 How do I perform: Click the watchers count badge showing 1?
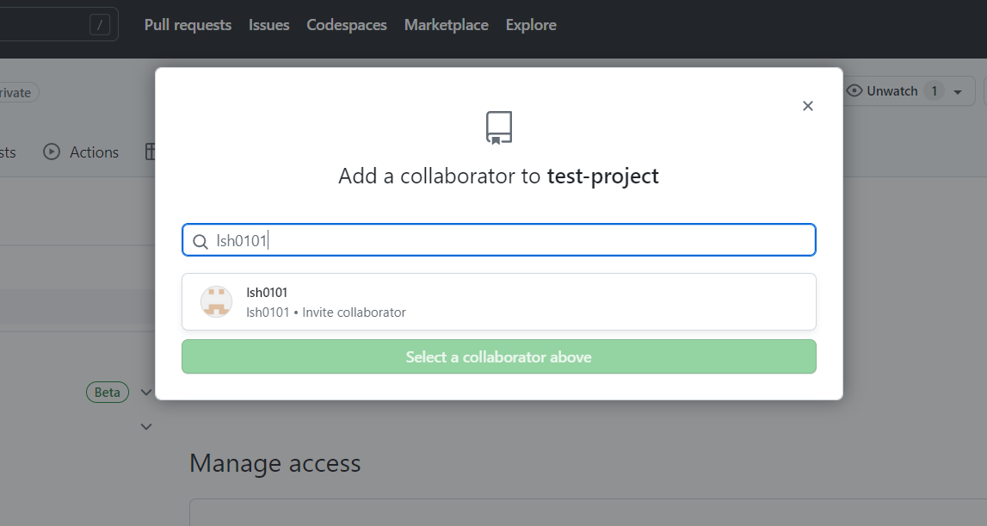tap(935, 91)
